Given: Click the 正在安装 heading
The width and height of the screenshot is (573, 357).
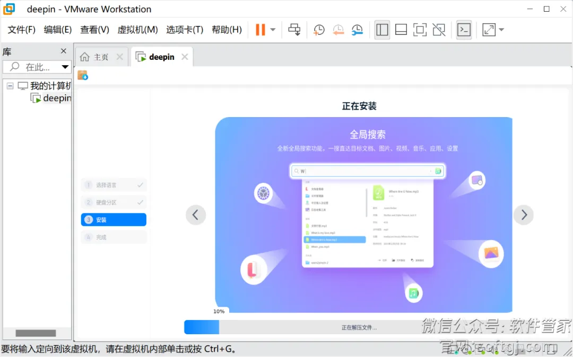Looking at the screenshot, I should [x=359, y=106].
